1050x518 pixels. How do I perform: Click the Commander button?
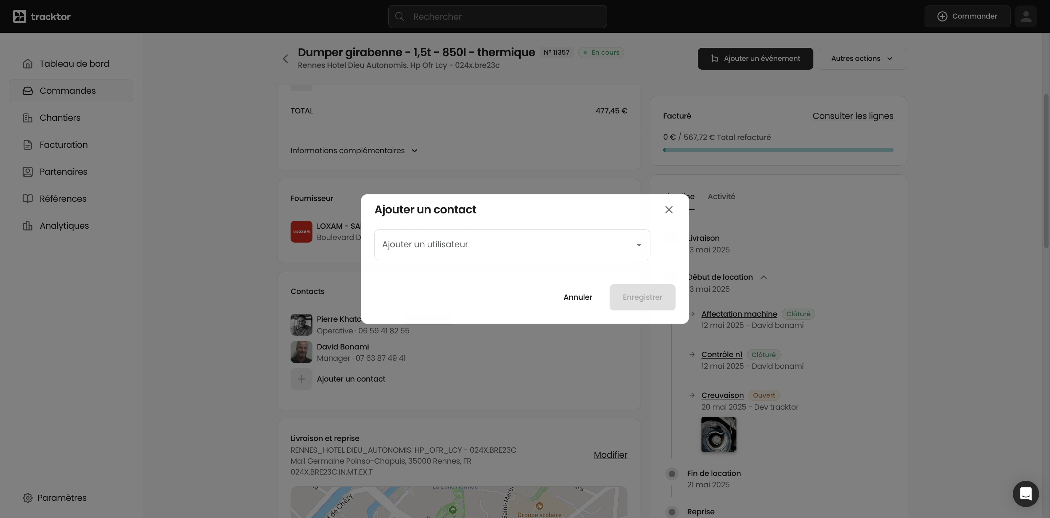967,16
